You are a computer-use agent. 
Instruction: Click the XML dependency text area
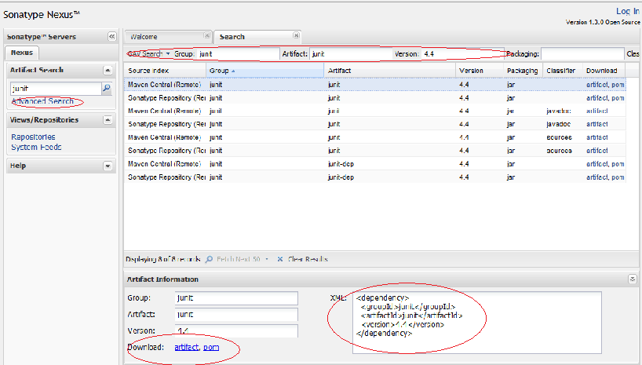pos(477,323)
